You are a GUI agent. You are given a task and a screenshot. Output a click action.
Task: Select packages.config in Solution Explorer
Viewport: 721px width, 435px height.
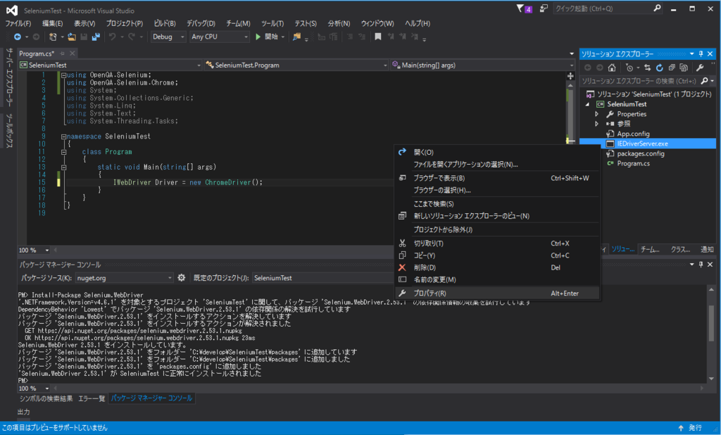pyautogui.click(x=641, y=153)
